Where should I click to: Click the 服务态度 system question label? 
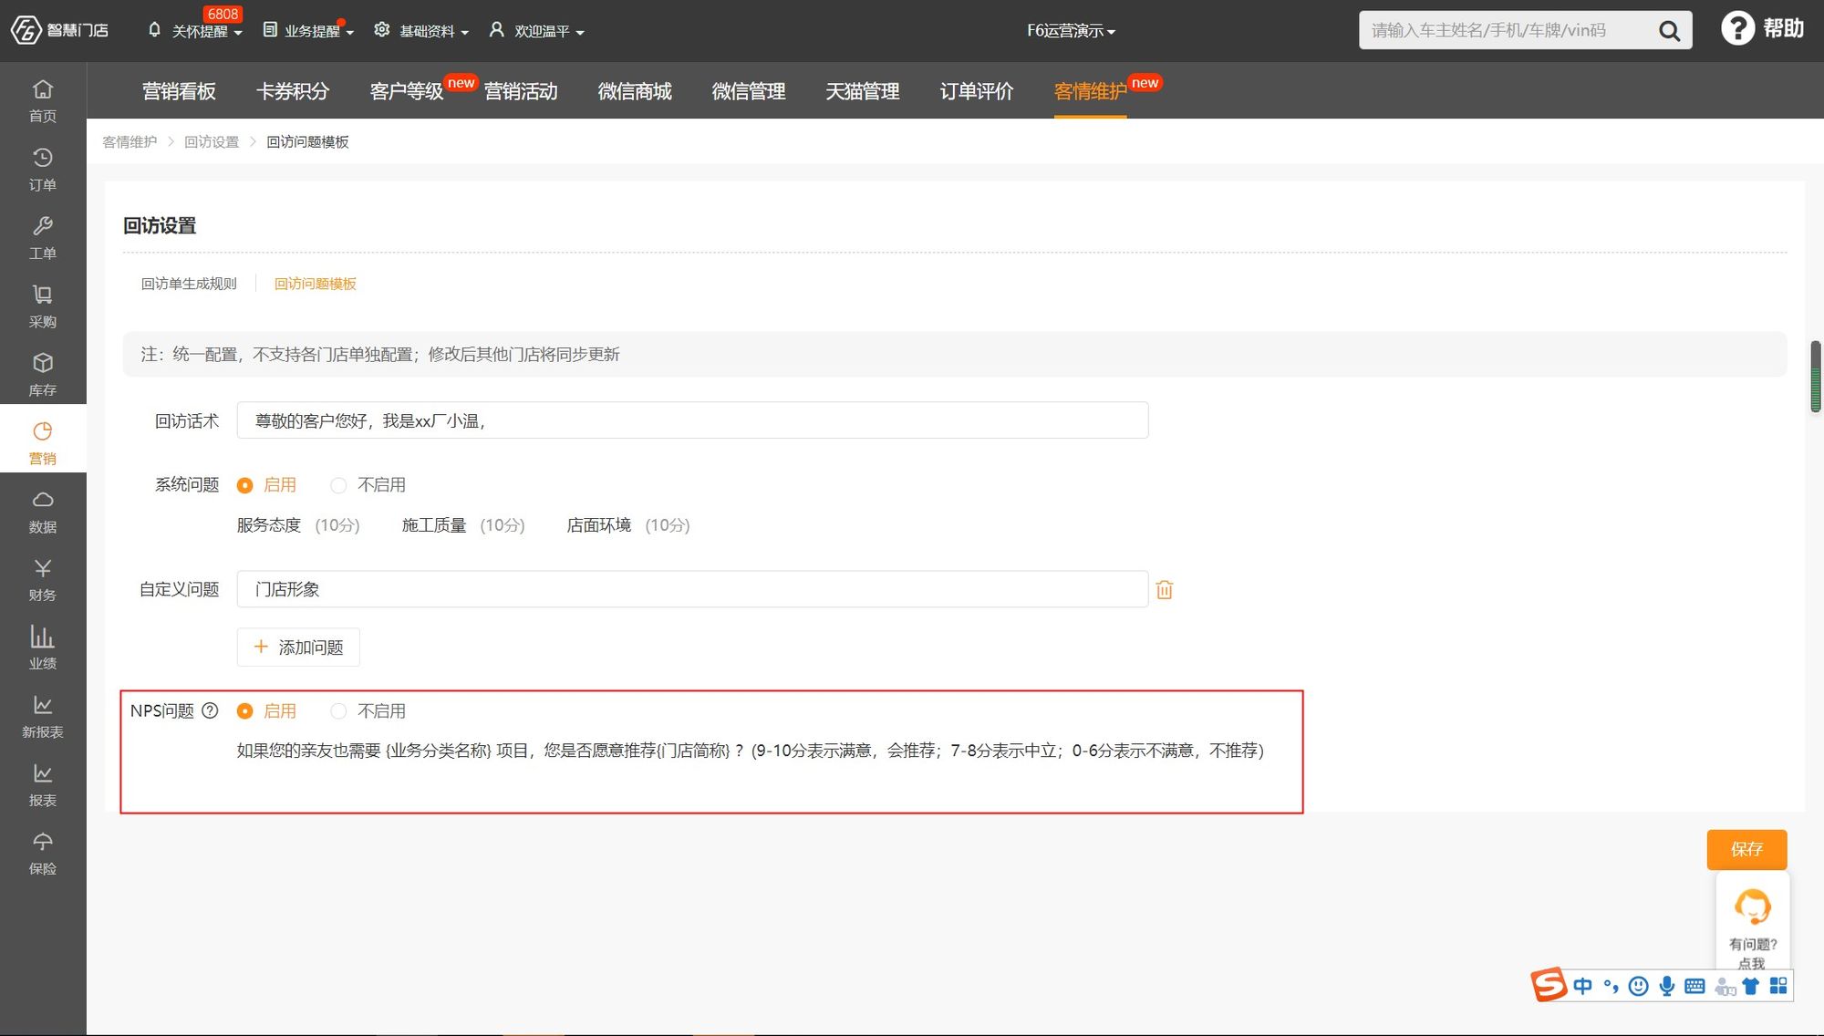(268, 525)
